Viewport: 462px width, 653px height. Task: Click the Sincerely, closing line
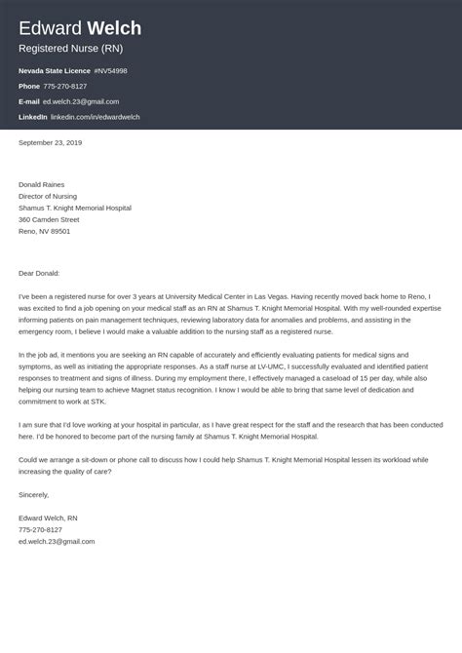(34, 495)
